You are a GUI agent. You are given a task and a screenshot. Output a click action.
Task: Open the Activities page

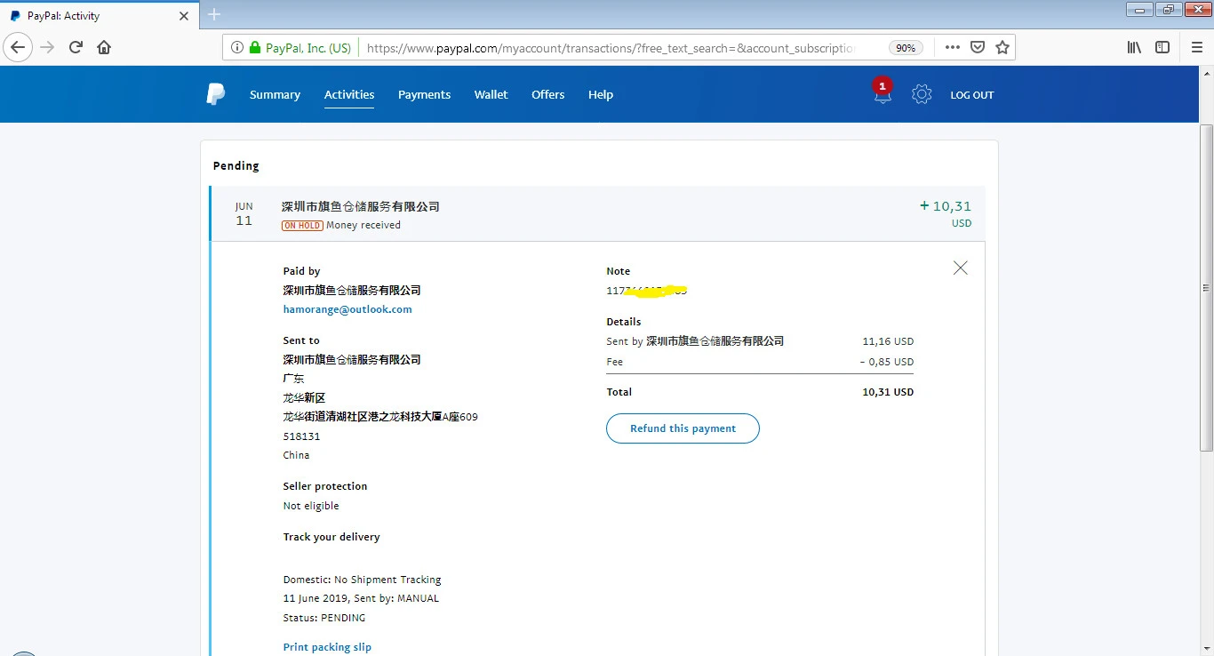[349, 95]
